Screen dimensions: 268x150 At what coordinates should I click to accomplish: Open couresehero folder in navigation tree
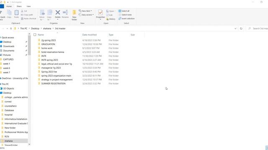(10, 106)
